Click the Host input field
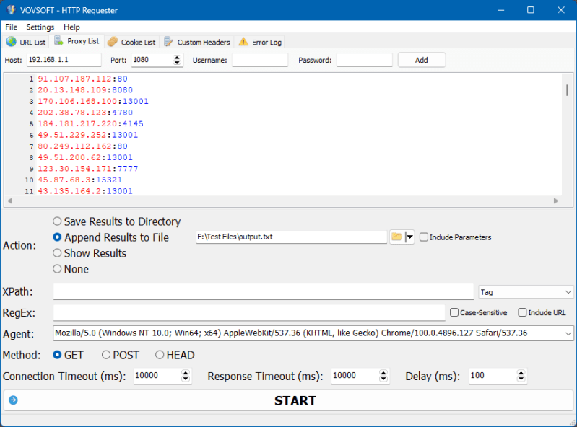Image resolution: width=577 pixels, height=427 pixels. coord(64,60)
